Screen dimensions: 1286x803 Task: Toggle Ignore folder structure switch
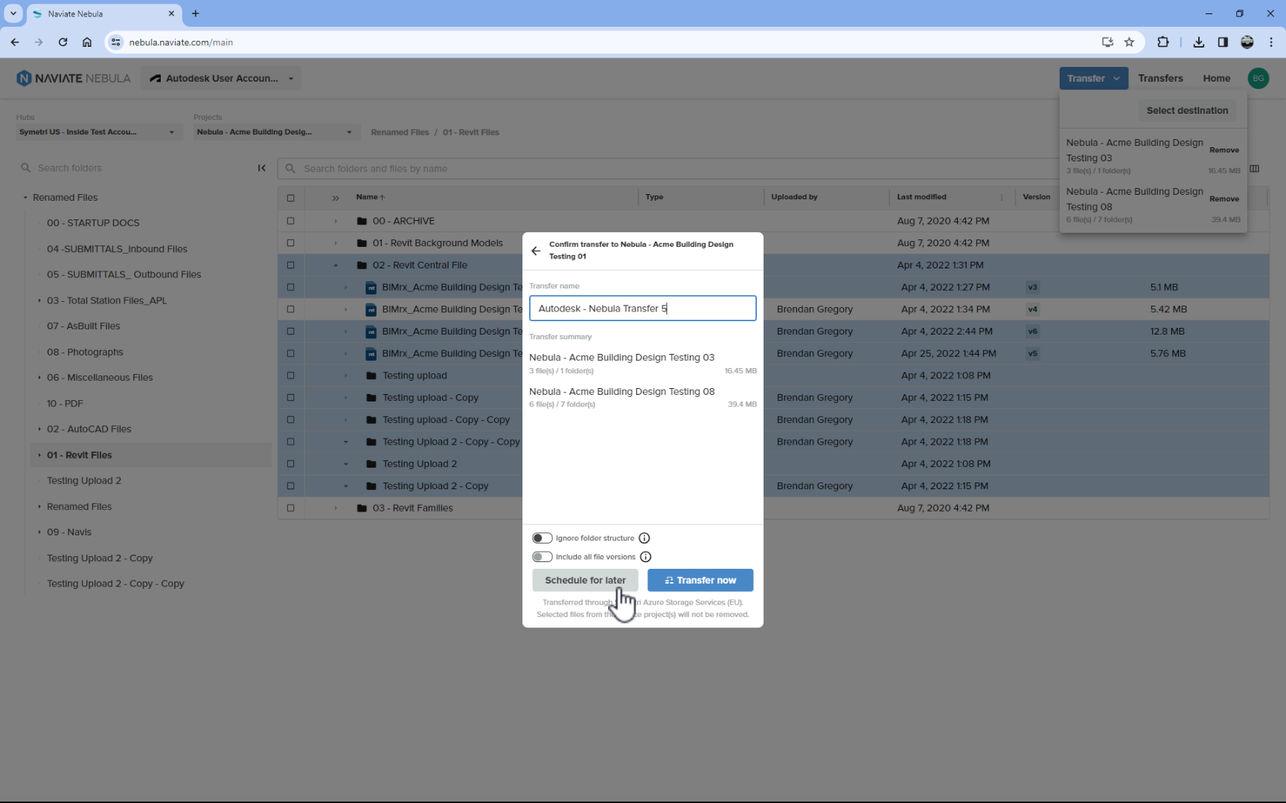(542, 538)
